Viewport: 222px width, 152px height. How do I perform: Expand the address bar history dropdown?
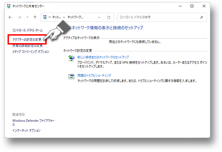click(99, 17)
